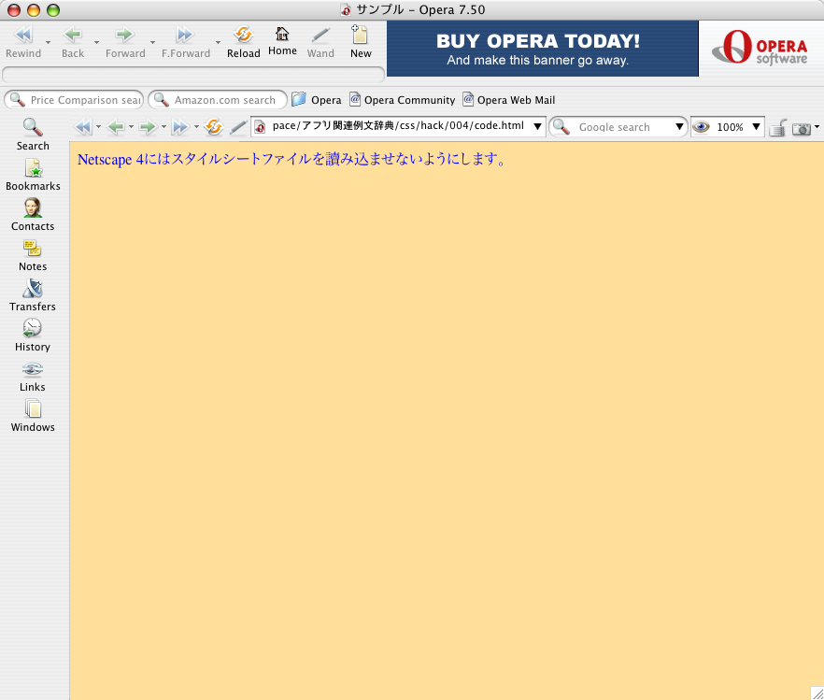The height and width of the screenshot is (700, 824).
Task: Open the Contacts panel
Action: click(33, 215)
